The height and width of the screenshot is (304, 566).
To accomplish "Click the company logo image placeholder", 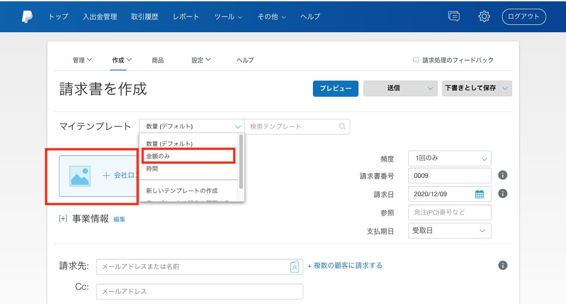I will pyautogui.click(x=80, y=175).
